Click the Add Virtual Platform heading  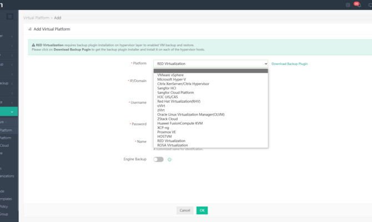click(x=52, y=29)
